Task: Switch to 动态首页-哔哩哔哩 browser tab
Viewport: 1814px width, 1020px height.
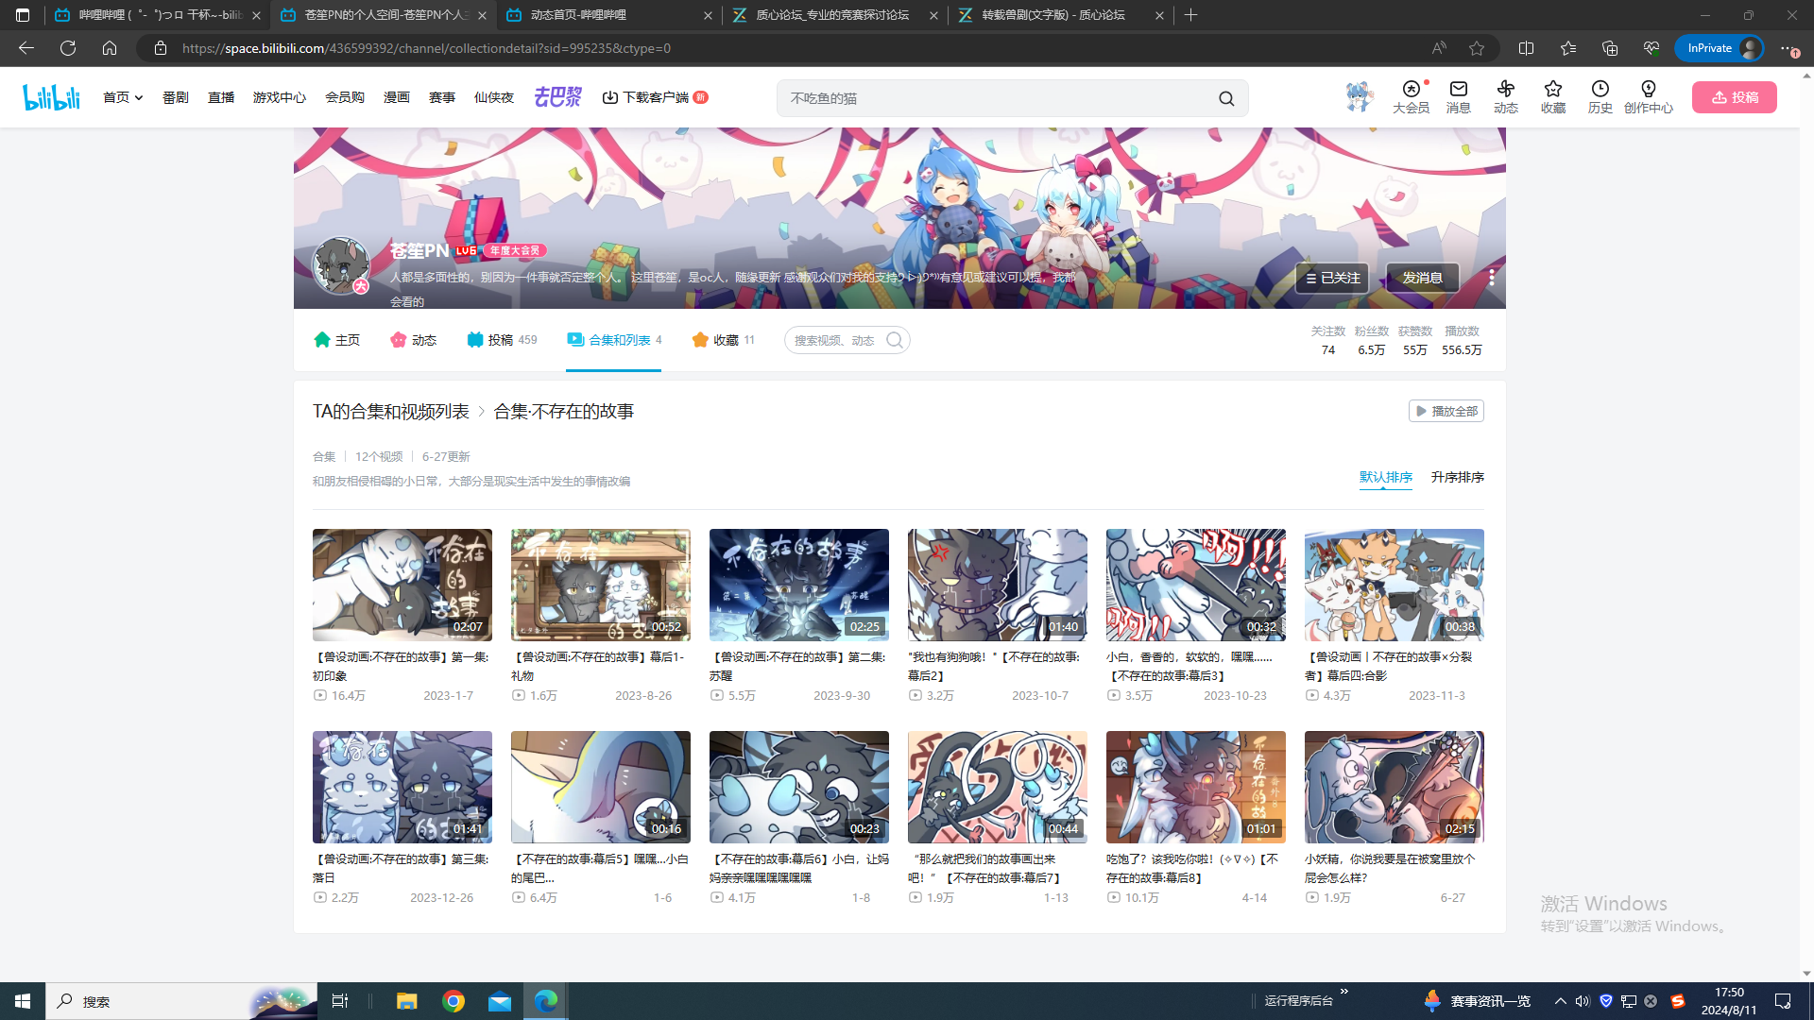Action: click(x=609, y=15)
